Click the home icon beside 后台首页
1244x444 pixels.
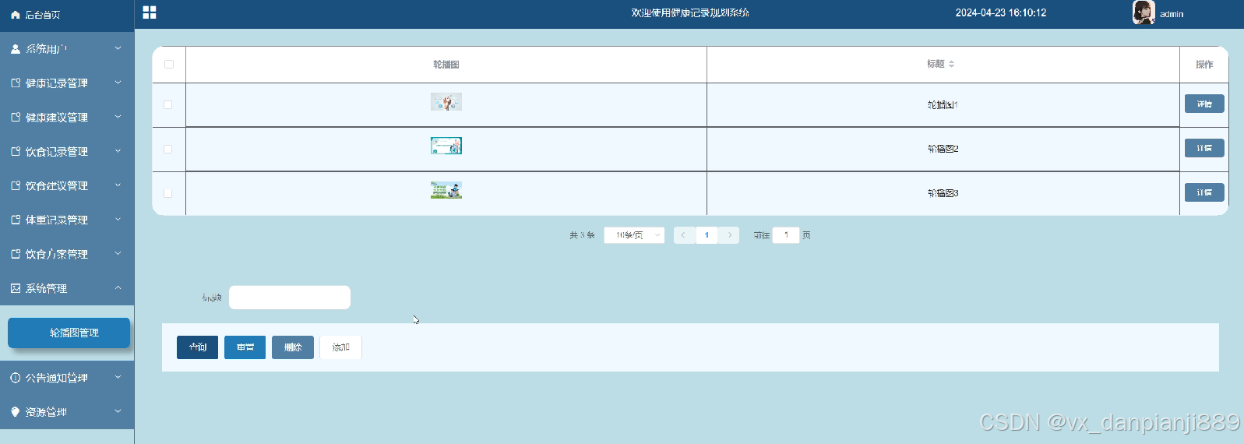click(16, 15)
